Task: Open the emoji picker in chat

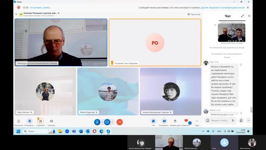Action: 208,120
